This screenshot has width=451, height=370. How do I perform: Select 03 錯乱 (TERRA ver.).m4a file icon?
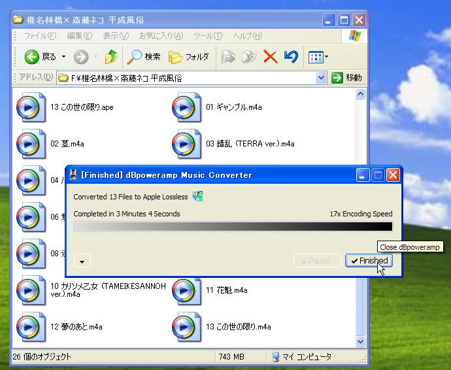(187, 144)
